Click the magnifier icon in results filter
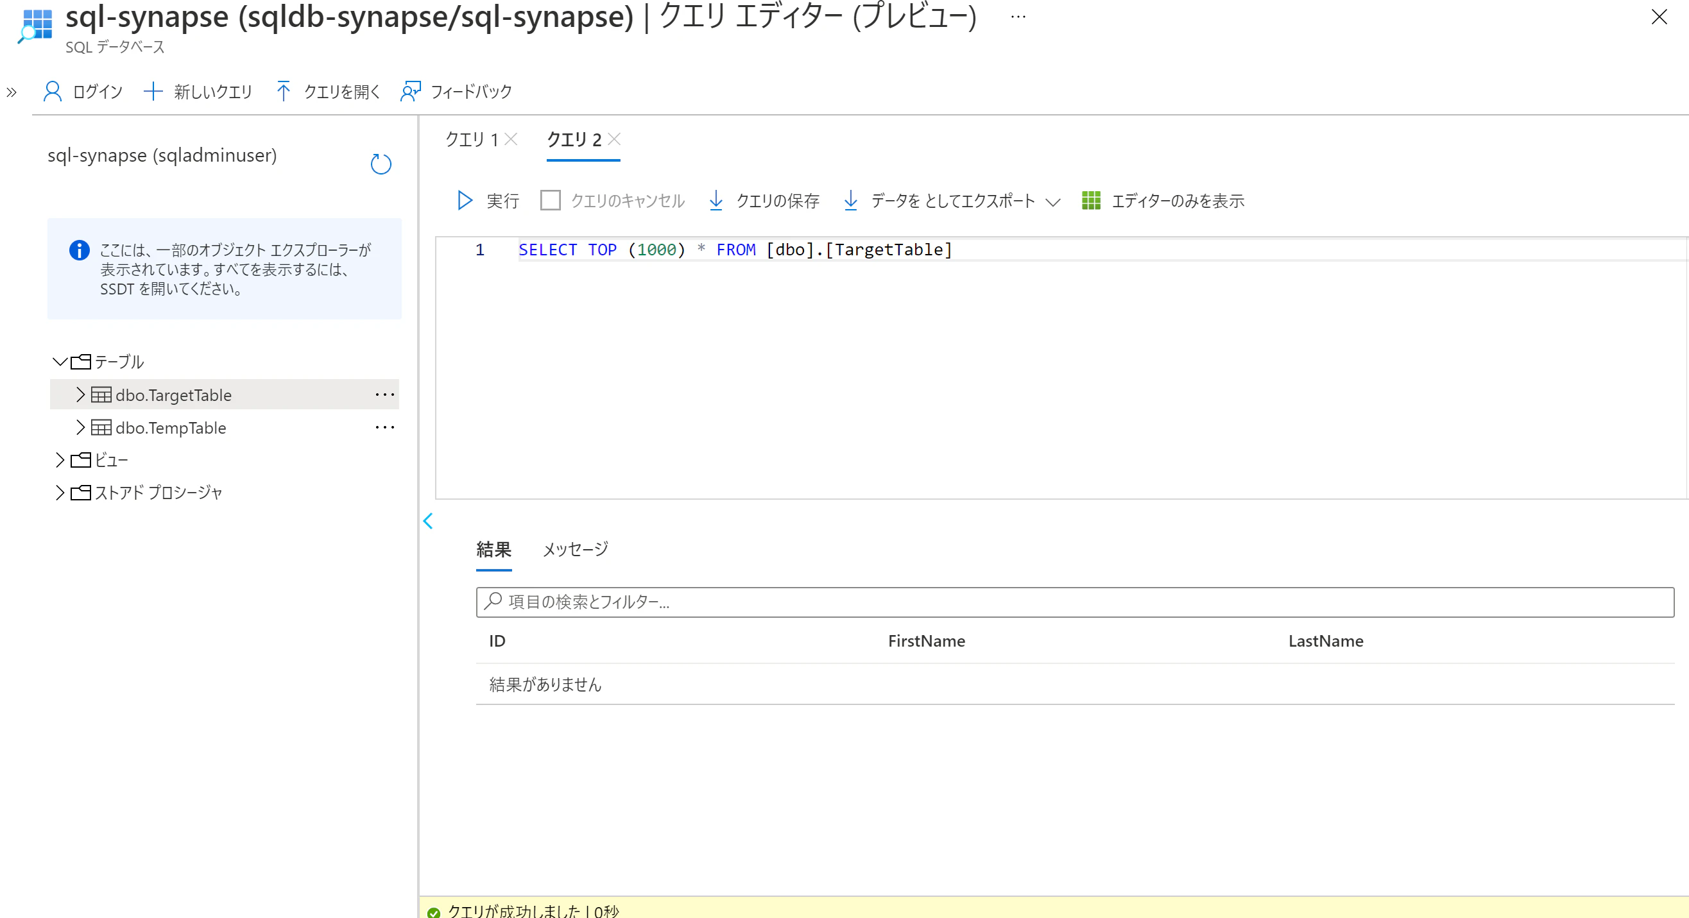Screen dimensions: 1689x918 (493, 602)
